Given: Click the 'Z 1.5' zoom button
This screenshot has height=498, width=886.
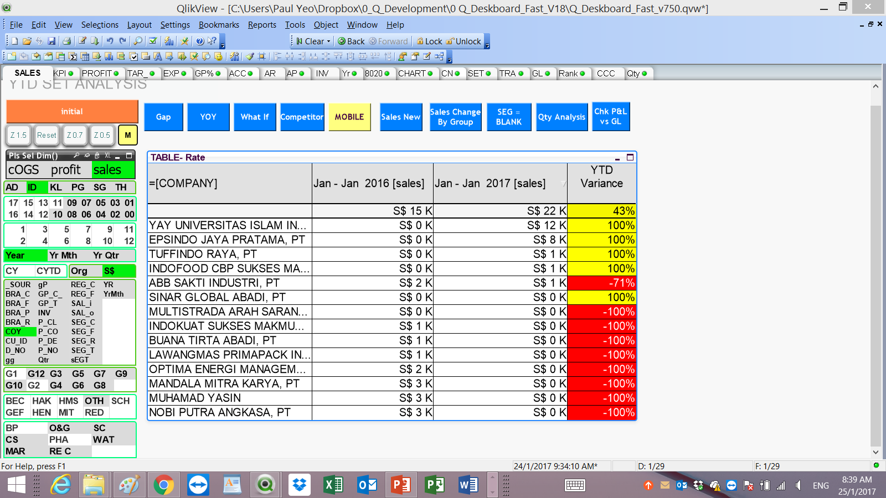Looking at the screenshot, I should click(x=19, y=135).
